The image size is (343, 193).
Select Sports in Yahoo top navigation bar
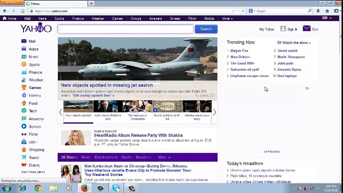[59, 18]
